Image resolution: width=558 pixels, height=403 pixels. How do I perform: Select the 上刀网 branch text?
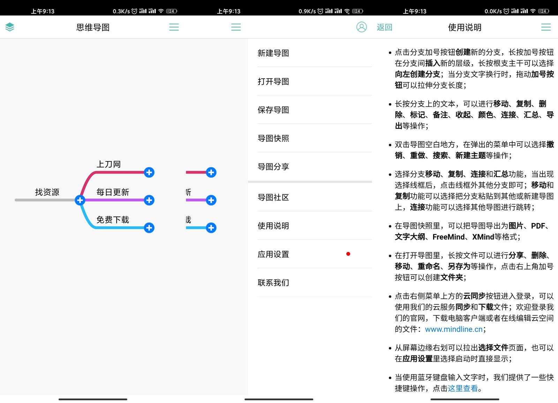pos(108,164)
